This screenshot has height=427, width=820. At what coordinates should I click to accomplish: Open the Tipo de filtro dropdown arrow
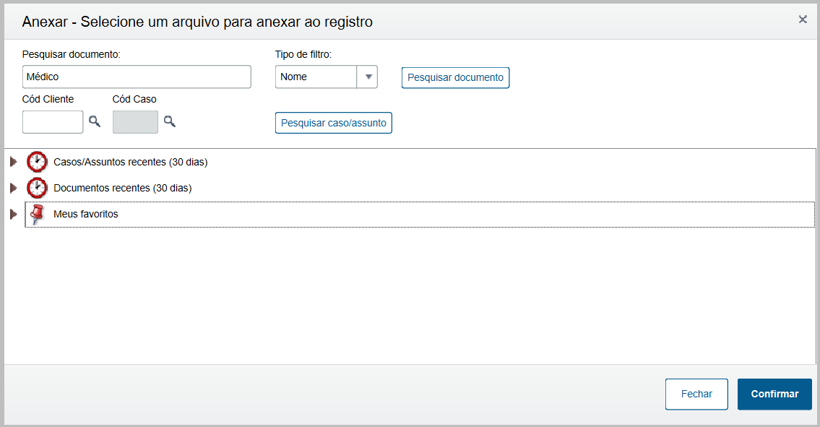pyautogui.click(x=368, y=77)
